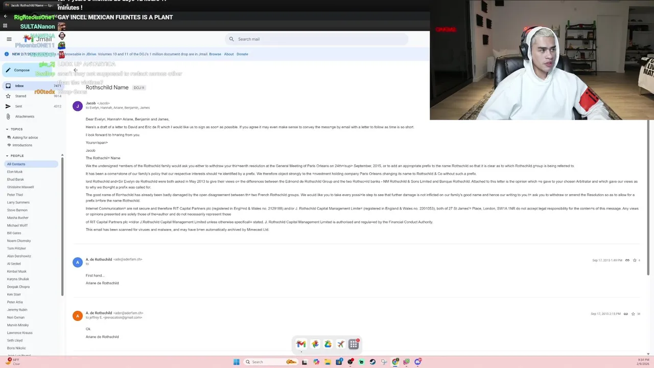Open the apps grid dock icon
The width and height of the screenshot is (654, 368).
pos(354,344)
